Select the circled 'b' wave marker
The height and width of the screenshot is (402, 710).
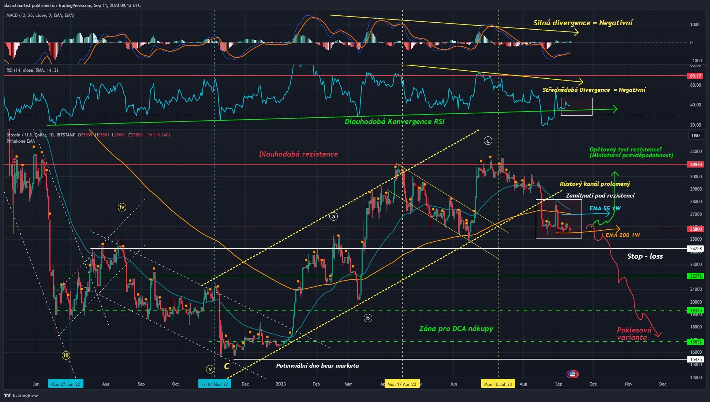(x=368, y=318)
